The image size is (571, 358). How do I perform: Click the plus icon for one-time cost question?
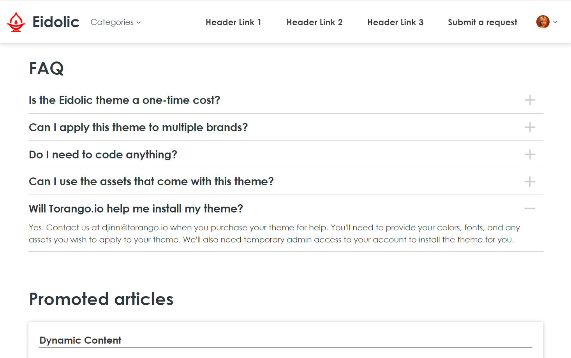click(x=529, y=100)
